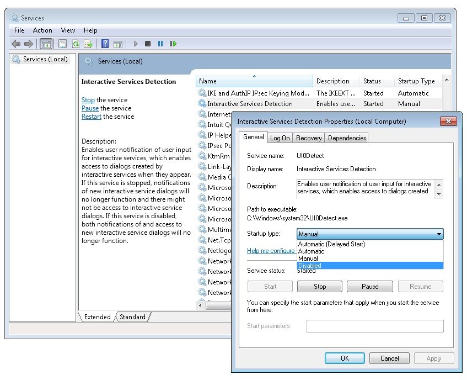This screenshot has width=467, height=380.
Task: Open the File menu
Action: pos(19,30)
